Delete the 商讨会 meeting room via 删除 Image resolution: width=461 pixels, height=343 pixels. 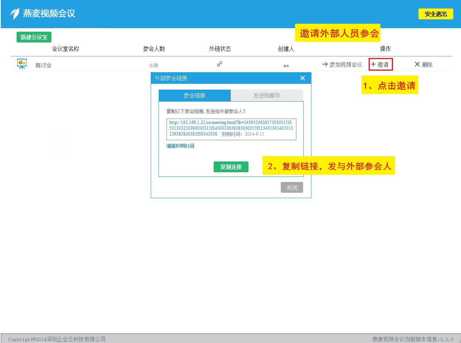(x=424, y=65)
